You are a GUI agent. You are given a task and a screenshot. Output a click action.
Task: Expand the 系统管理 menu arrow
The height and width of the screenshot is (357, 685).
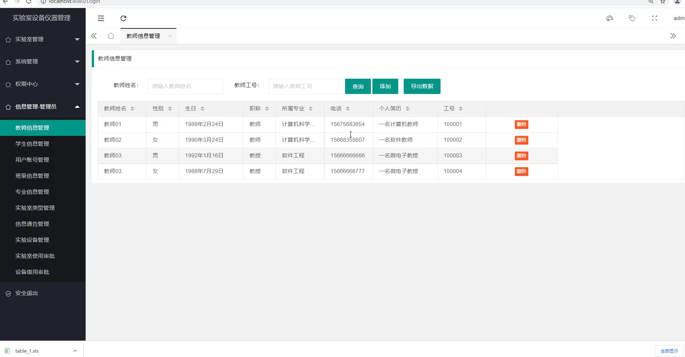click(77, 62)
